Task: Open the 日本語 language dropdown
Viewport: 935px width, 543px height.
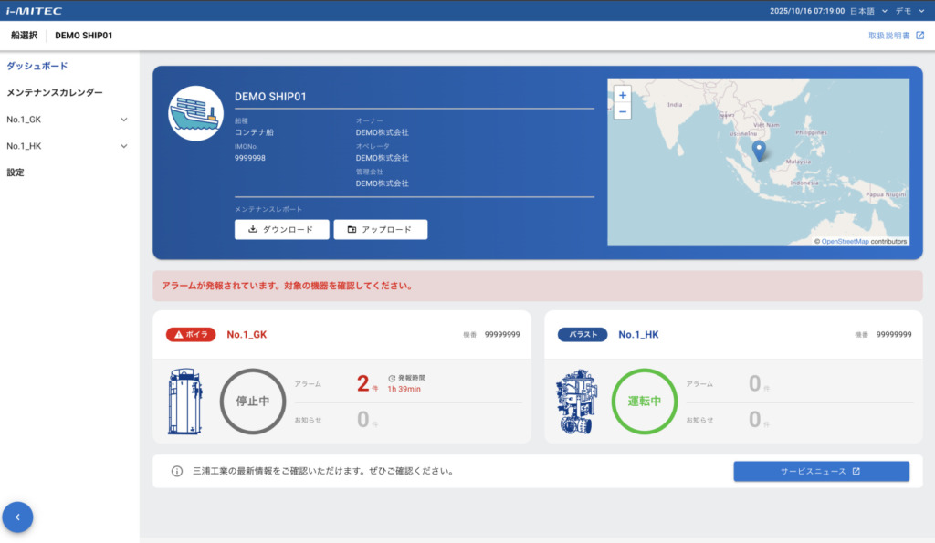Action: coord(867,11)
